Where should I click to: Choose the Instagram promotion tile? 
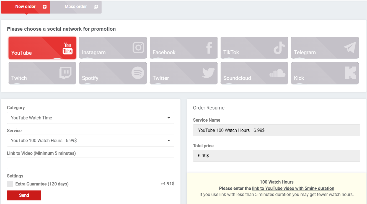click(113, 48)
